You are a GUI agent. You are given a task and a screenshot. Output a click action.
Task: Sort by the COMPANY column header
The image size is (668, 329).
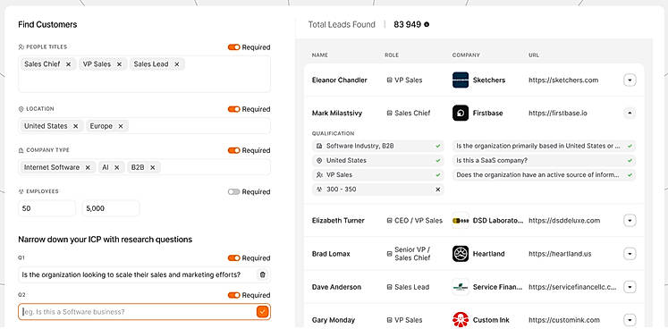coord(466,55)
